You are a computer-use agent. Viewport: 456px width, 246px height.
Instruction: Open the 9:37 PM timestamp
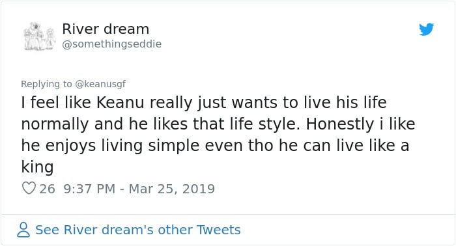coord(89,189)
